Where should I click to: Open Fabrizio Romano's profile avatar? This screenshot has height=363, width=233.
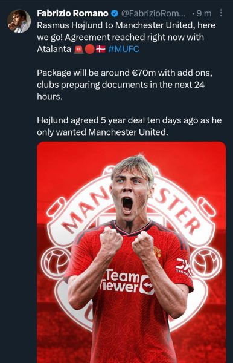19,21
